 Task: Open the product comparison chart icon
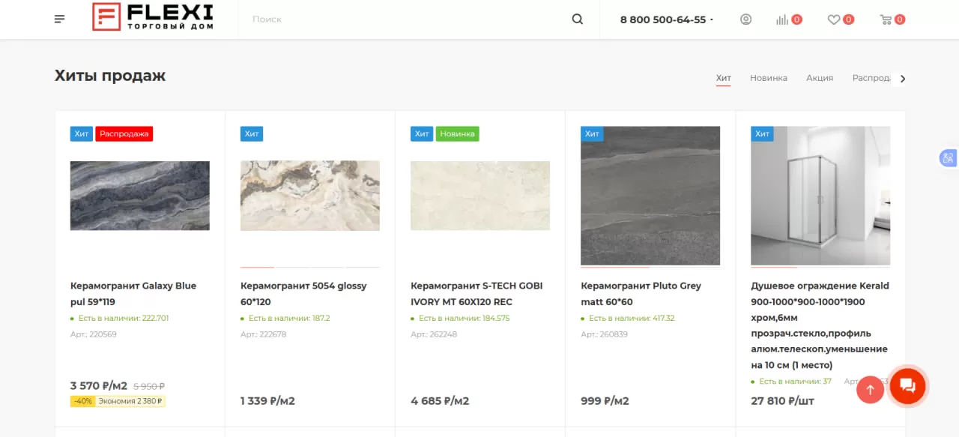click(782, 19)
